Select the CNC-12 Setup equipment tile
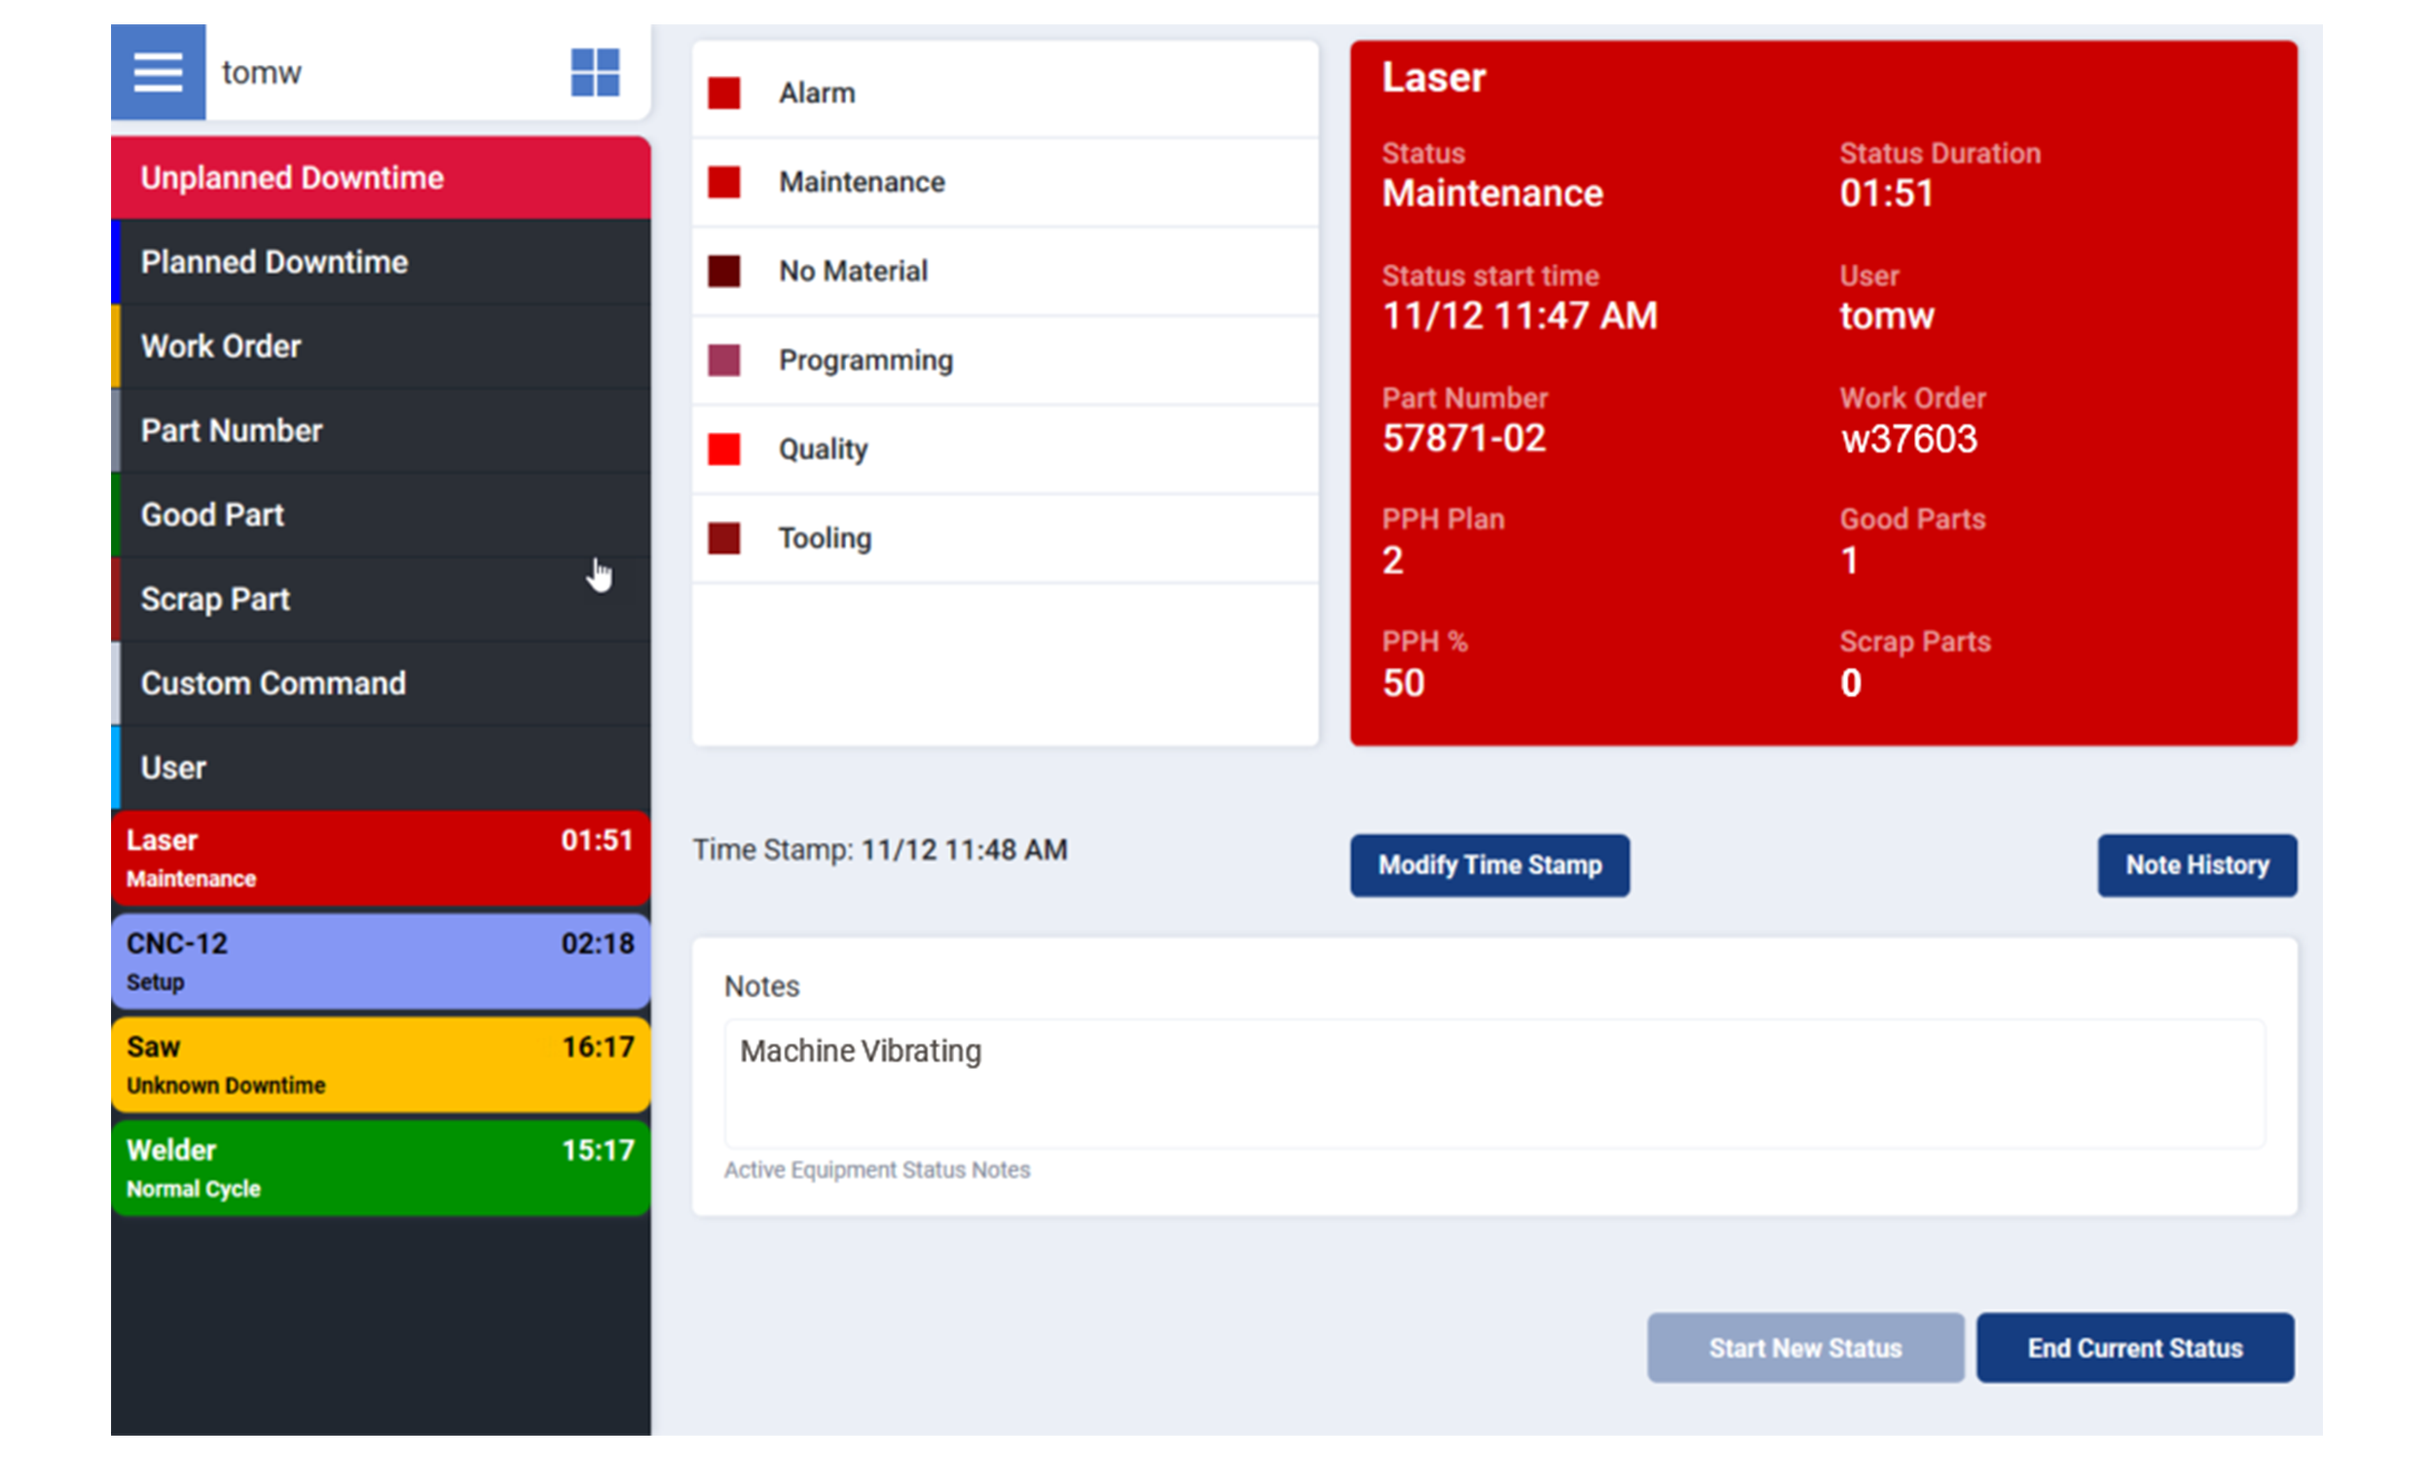This screenshot has width=2434, height=1460. click(380, 962)
